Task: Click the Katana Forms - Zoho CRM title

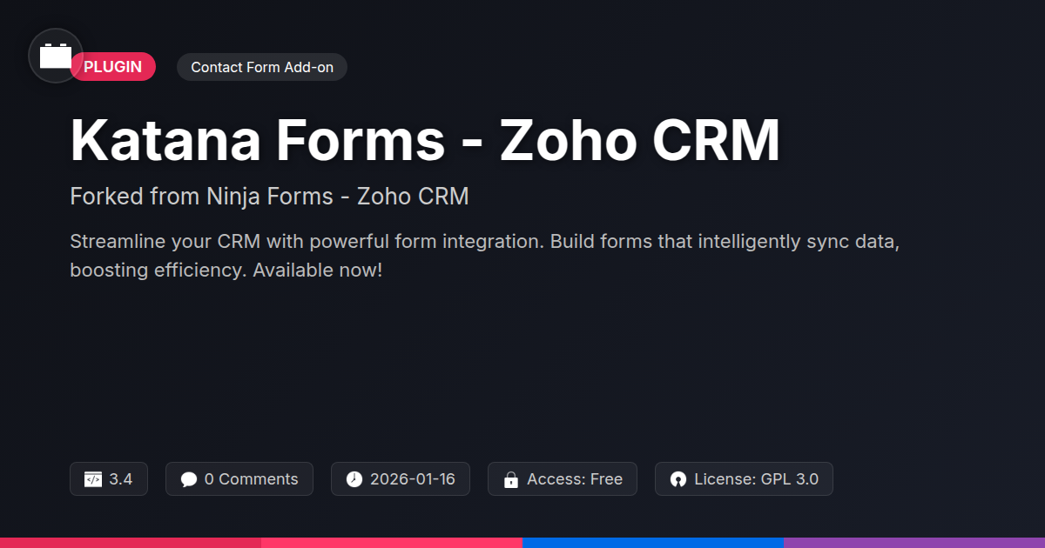Action: click(425, 139)
